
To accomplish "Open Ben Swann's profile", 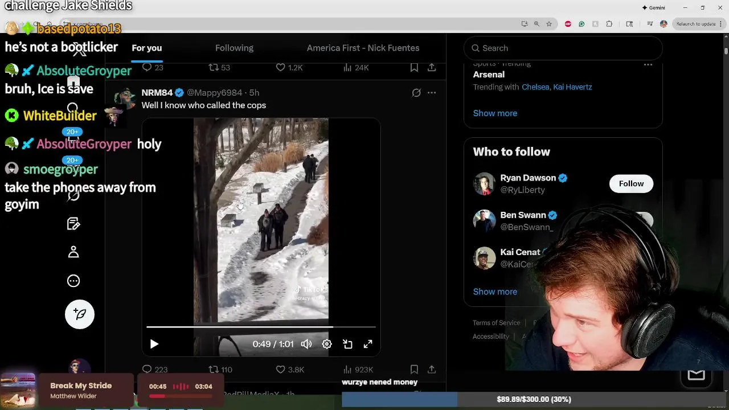I will (x=523, y=215).
